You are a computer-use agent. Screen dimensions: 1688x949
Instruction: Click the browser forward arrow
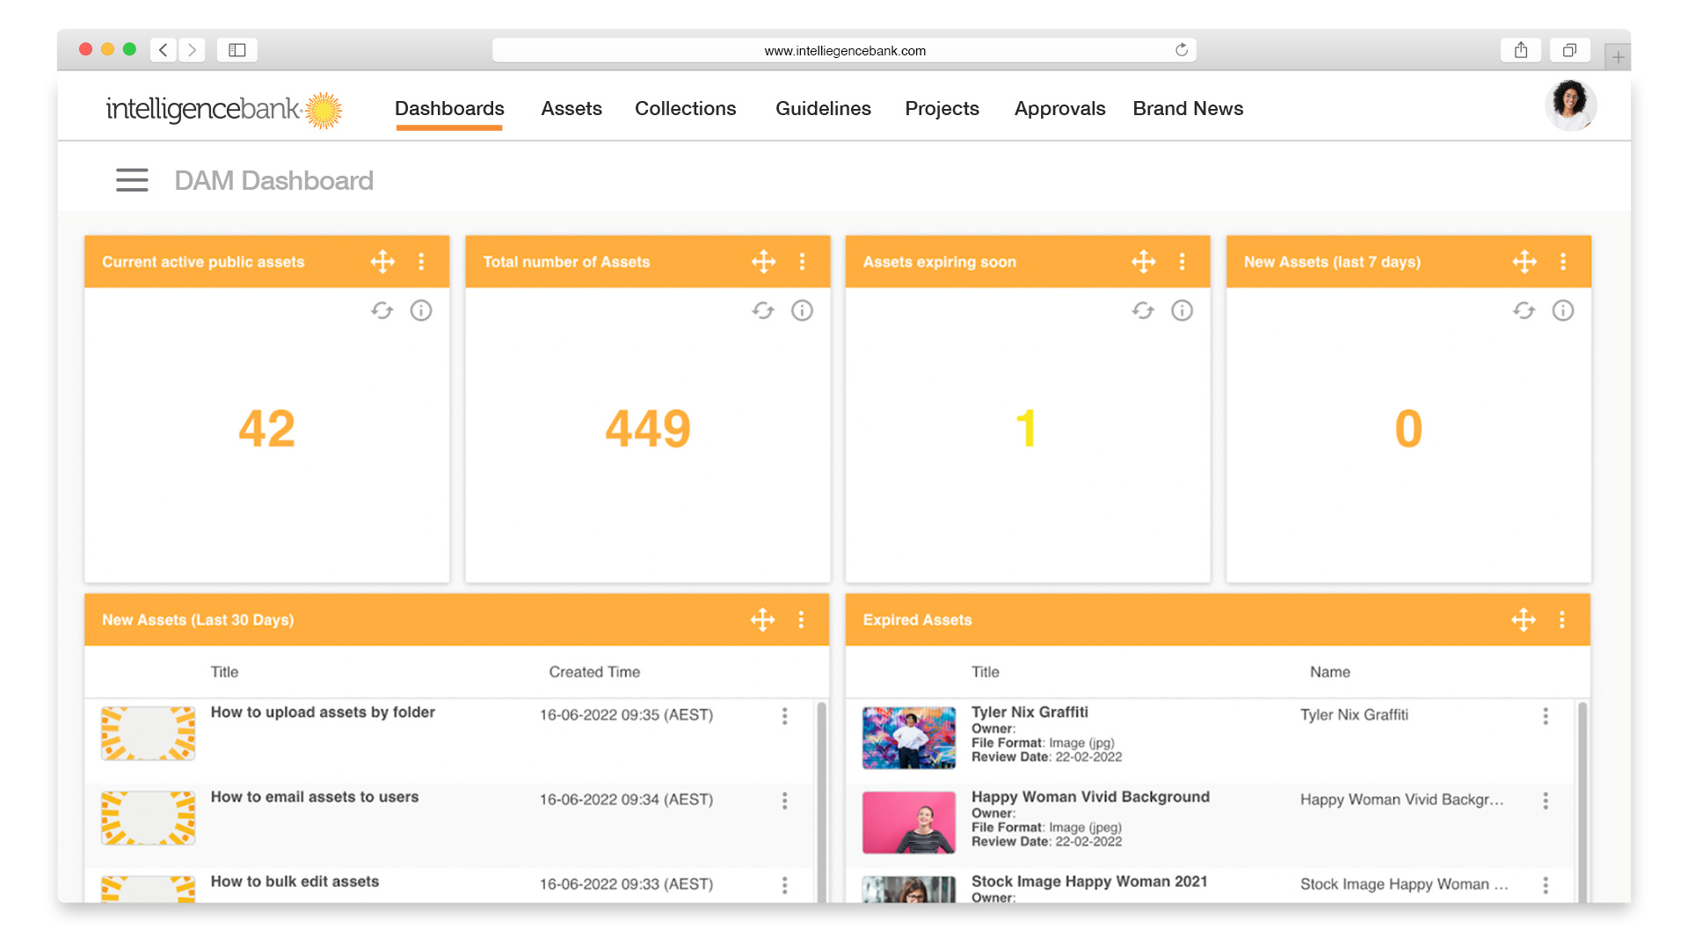(x=192, y=50)
